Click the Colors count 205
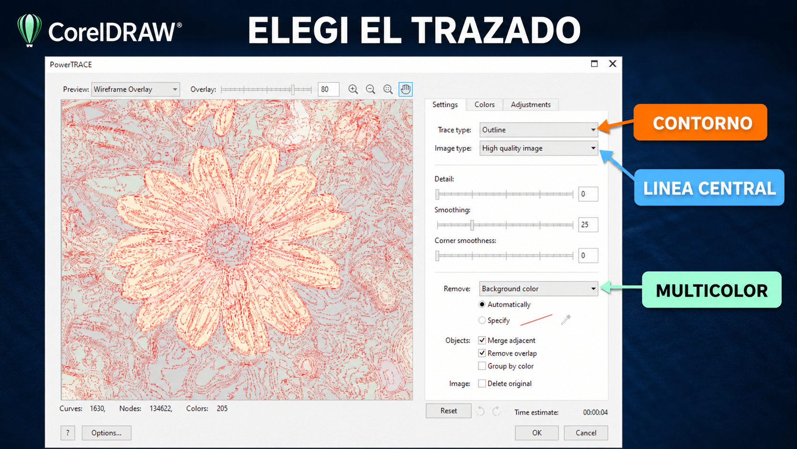 (222, 408)
